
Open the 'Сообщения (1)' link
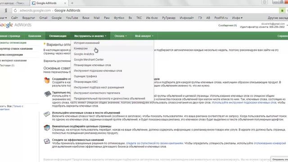(227, 25)
